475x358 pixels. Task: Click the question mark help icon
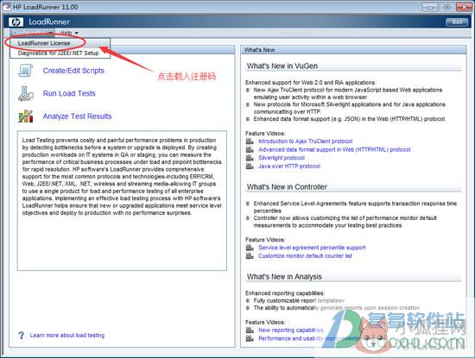(21, 335)
